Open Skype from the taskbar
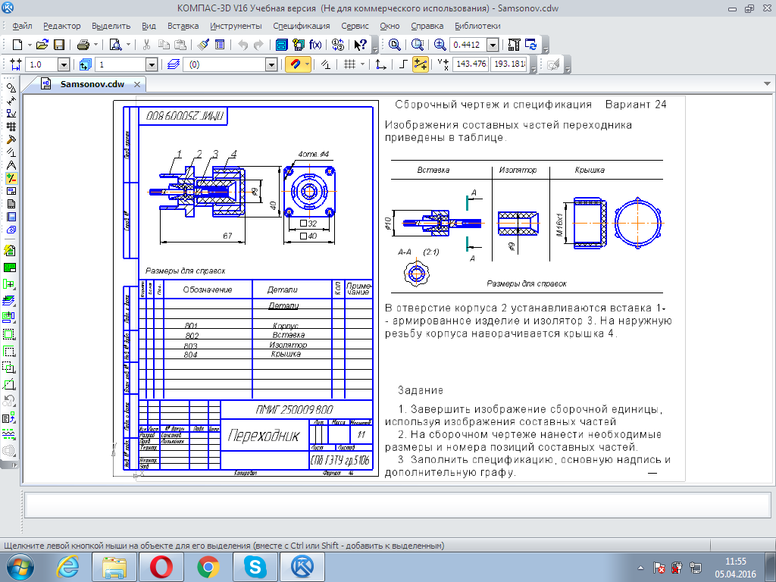The image size is (776, 582). 255,568
